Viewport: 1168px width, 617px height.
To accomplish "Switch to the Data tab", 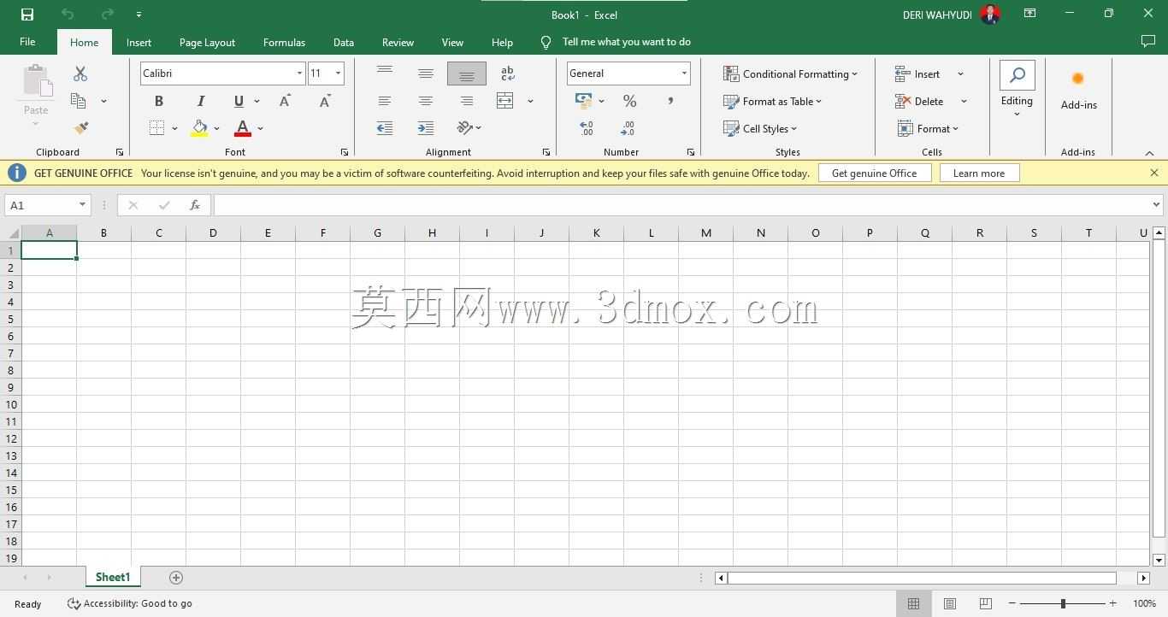I will (x=344, y=42).
